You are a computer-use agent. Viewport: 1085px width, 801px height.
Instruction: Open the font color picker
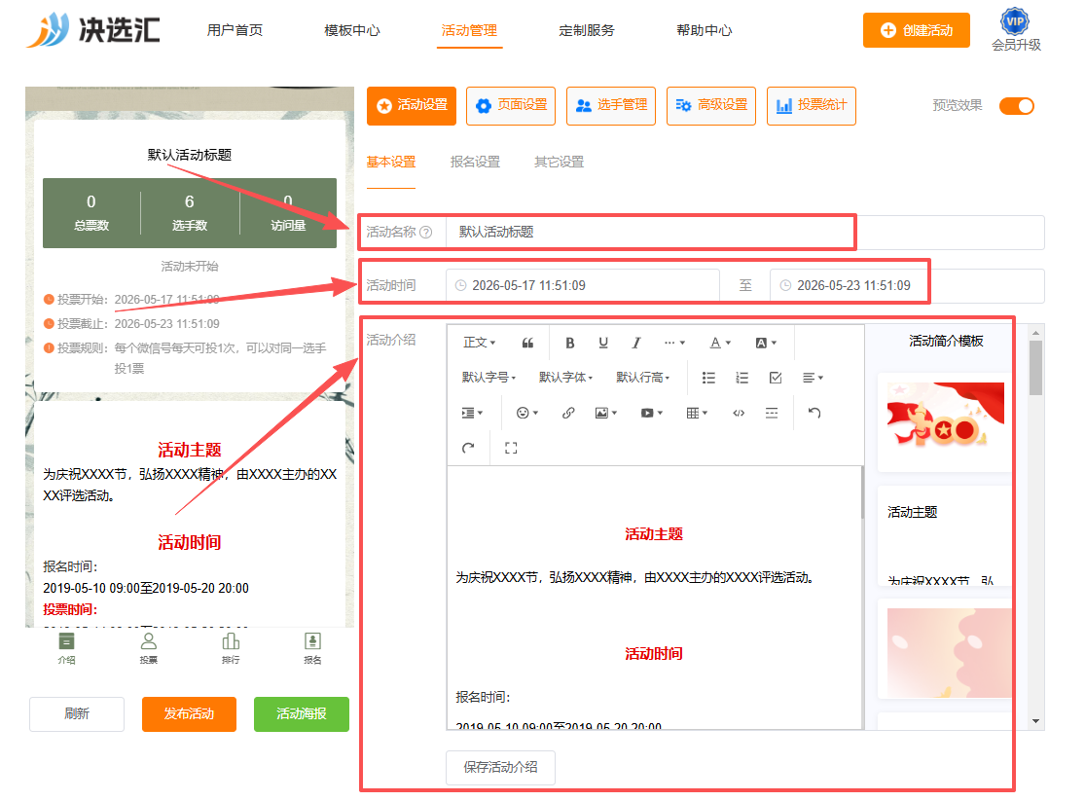[x=720, y=343]
